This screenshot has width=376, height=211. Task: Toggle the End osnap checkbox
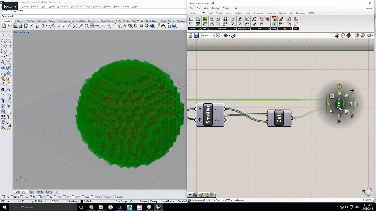(4, 197)
